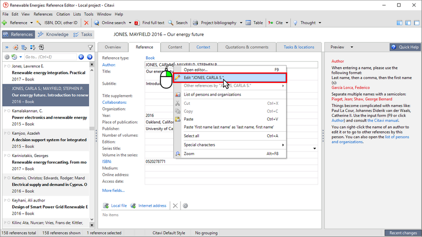
Task: Open the Citavi manual link in Quick Help
Action: coord(383,121)
